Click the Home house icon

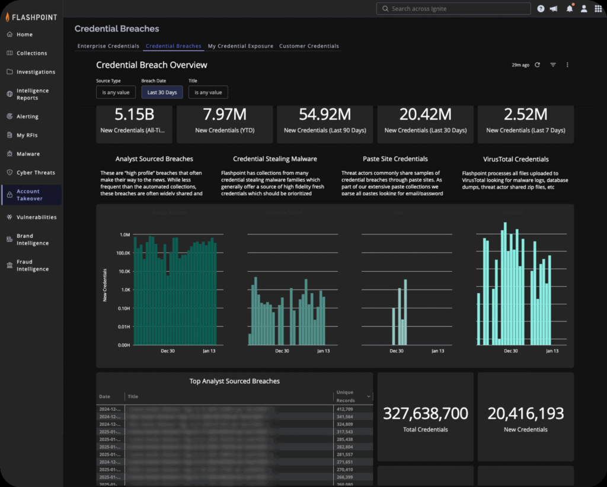pyautogui.click(x=9, y=34)
